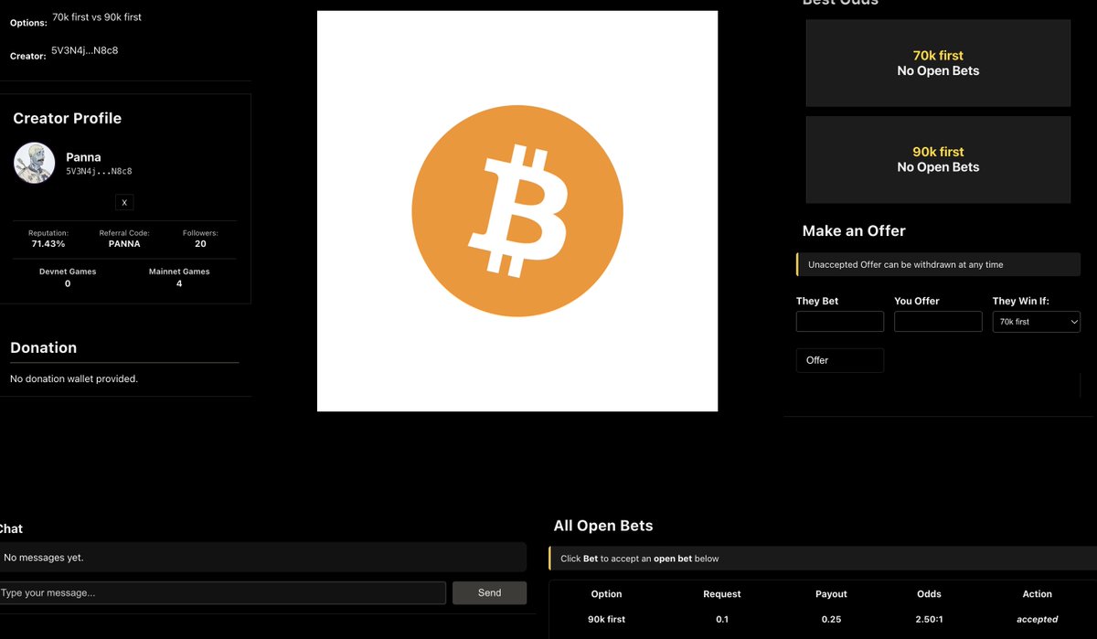Click the chat message text box
The width and height of the screenshot is (1097, 639).
tap(221, 593)
